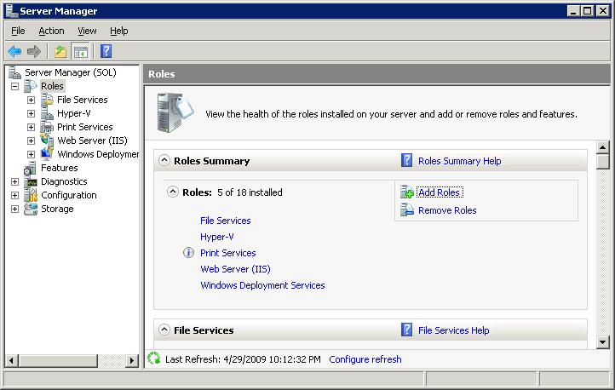615x390 pixels.
Task: Click the Server Manager (SOL) root icon
Action: point(14,72)
